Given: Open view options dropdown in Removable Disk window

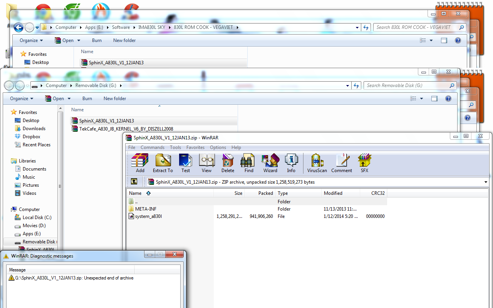Looking at the screenshot, I should coord(421,99).
